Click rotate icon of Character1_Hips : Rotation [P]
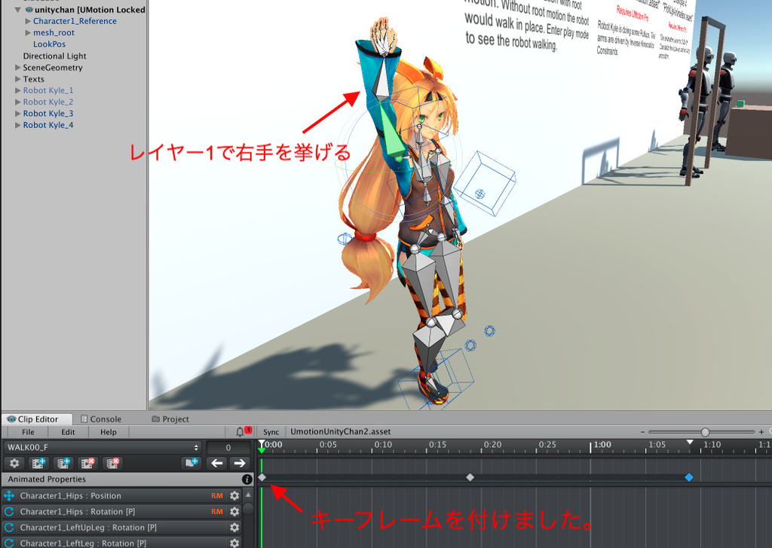 [x=9, y=512]
